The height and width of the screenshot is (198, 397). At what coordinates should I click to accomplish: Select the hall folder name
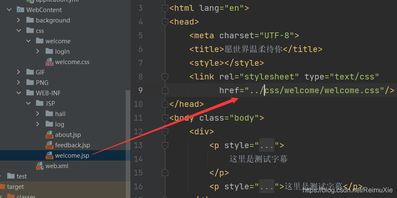(x=60, y=114)
